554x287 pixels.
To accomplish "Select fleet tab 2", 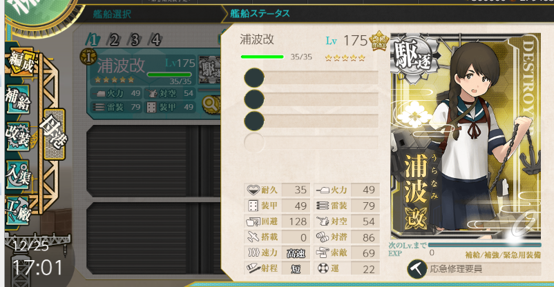I will 114,40.
